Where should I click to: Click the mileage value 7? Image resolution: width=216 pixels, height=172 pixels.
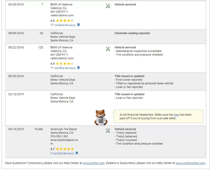[x=42, y=4]
